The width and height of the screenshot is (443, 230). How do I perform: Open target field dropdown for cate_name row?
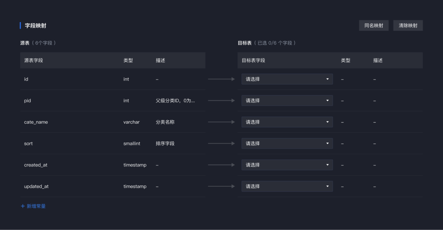tap(287, 122)
